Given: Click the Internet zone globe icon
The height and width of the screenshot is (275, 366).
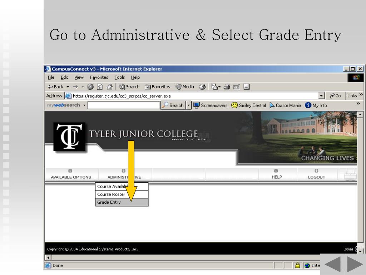Looking at the screenshot, I should (307, 265).
